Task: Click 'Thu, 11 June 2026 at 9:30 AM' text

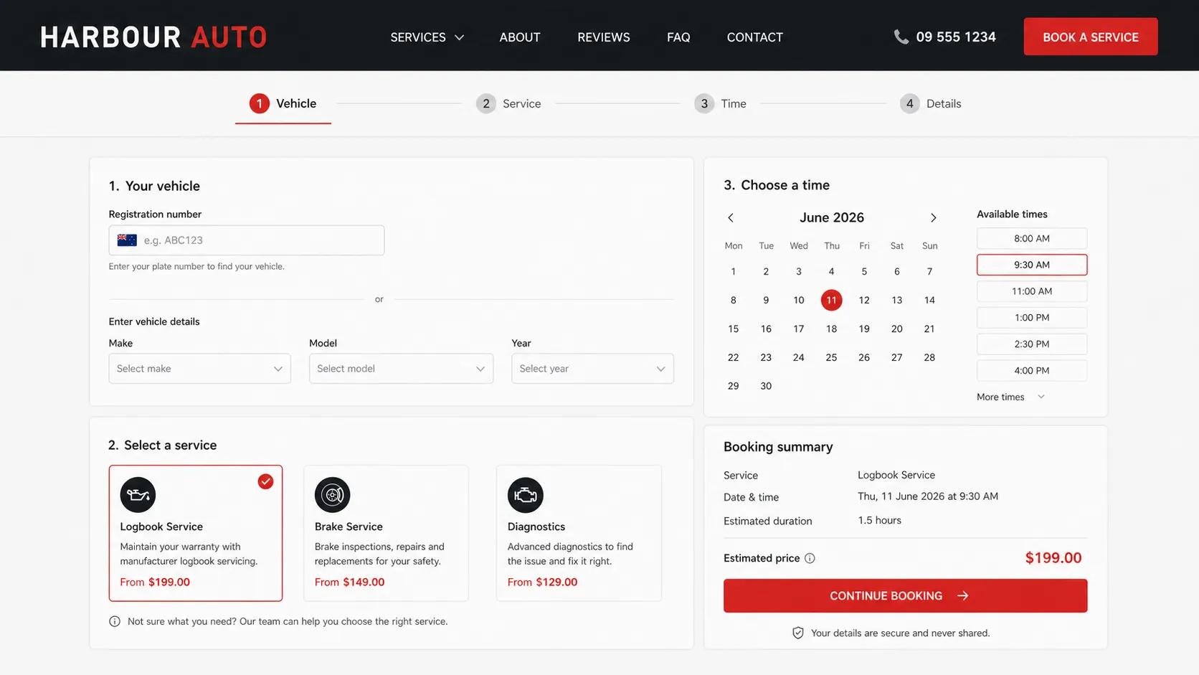Action: tap(928, 496)
